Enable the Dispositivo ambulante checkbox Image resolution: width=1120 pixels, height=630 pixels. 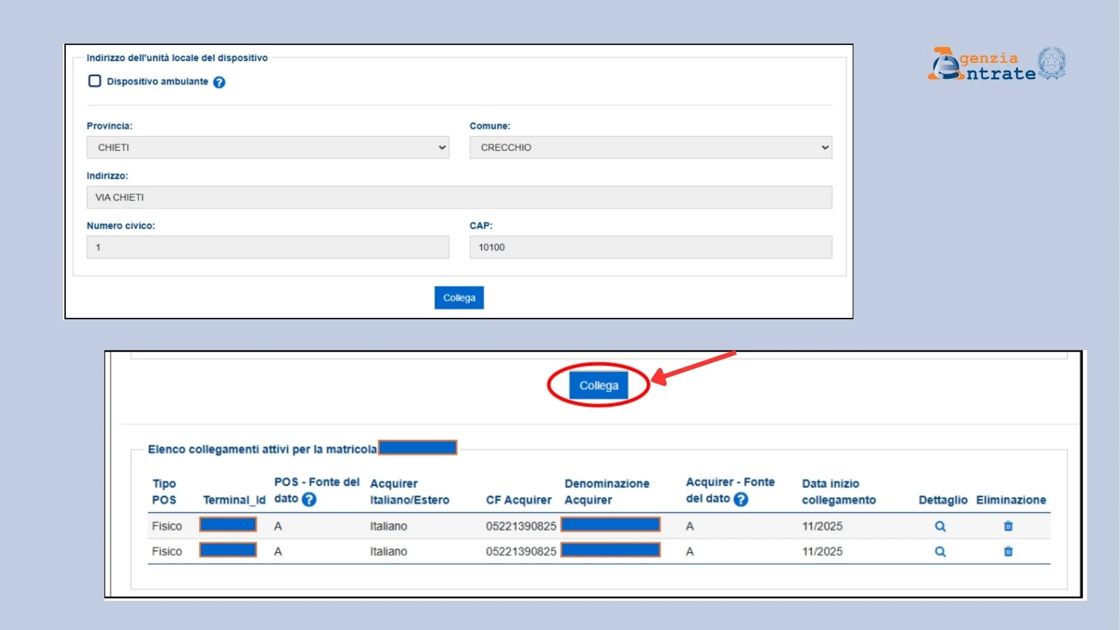[94, 81]
